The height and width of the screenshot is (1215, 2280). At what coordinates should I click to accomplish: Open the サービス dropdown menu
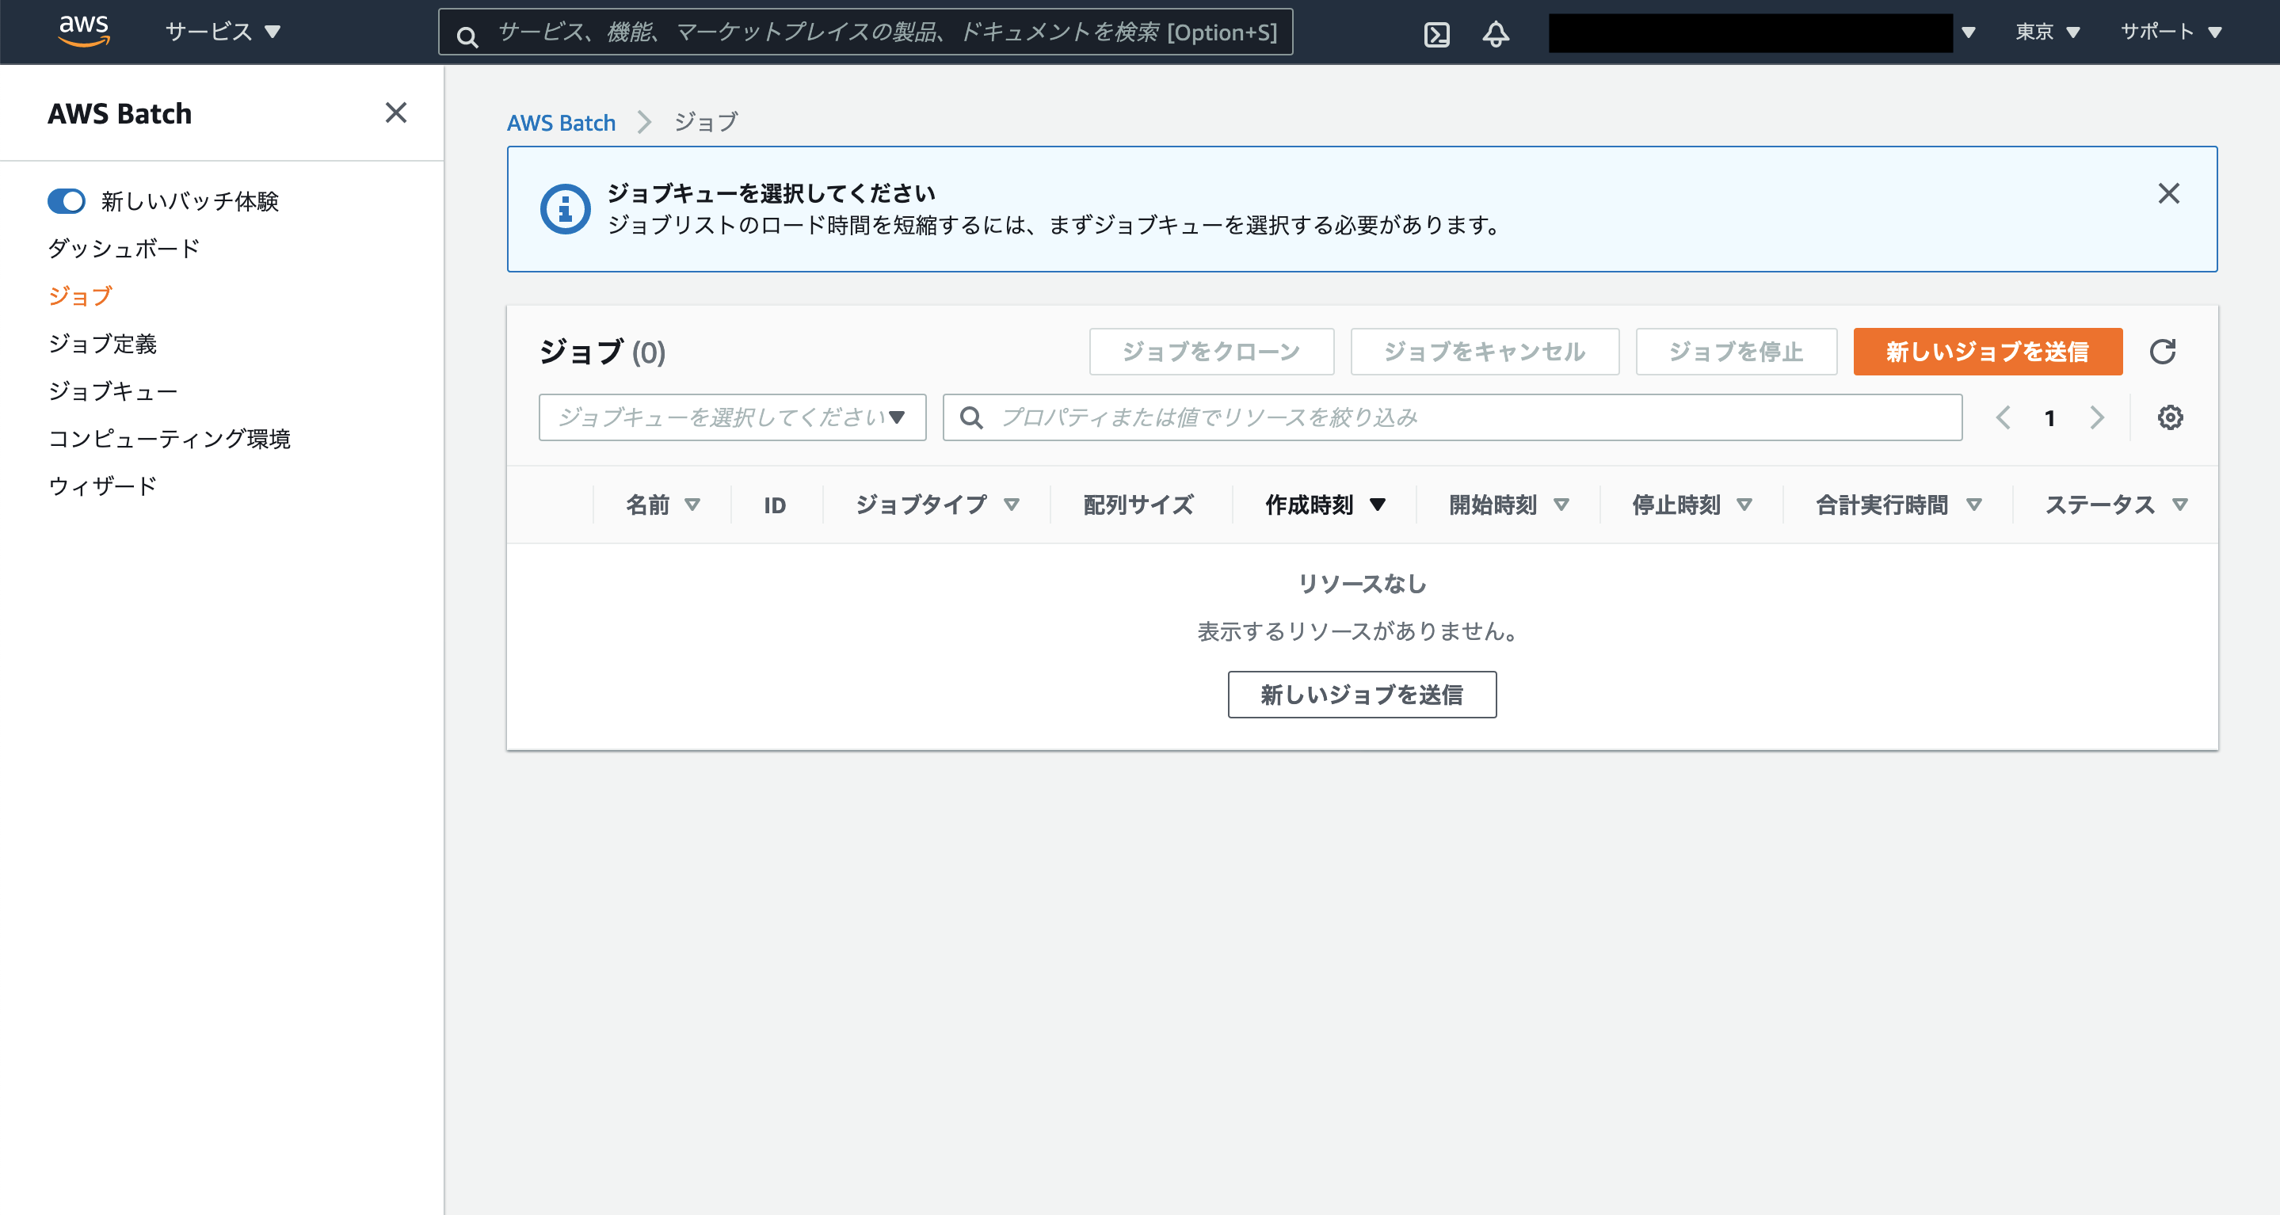(x=222, y=32)
